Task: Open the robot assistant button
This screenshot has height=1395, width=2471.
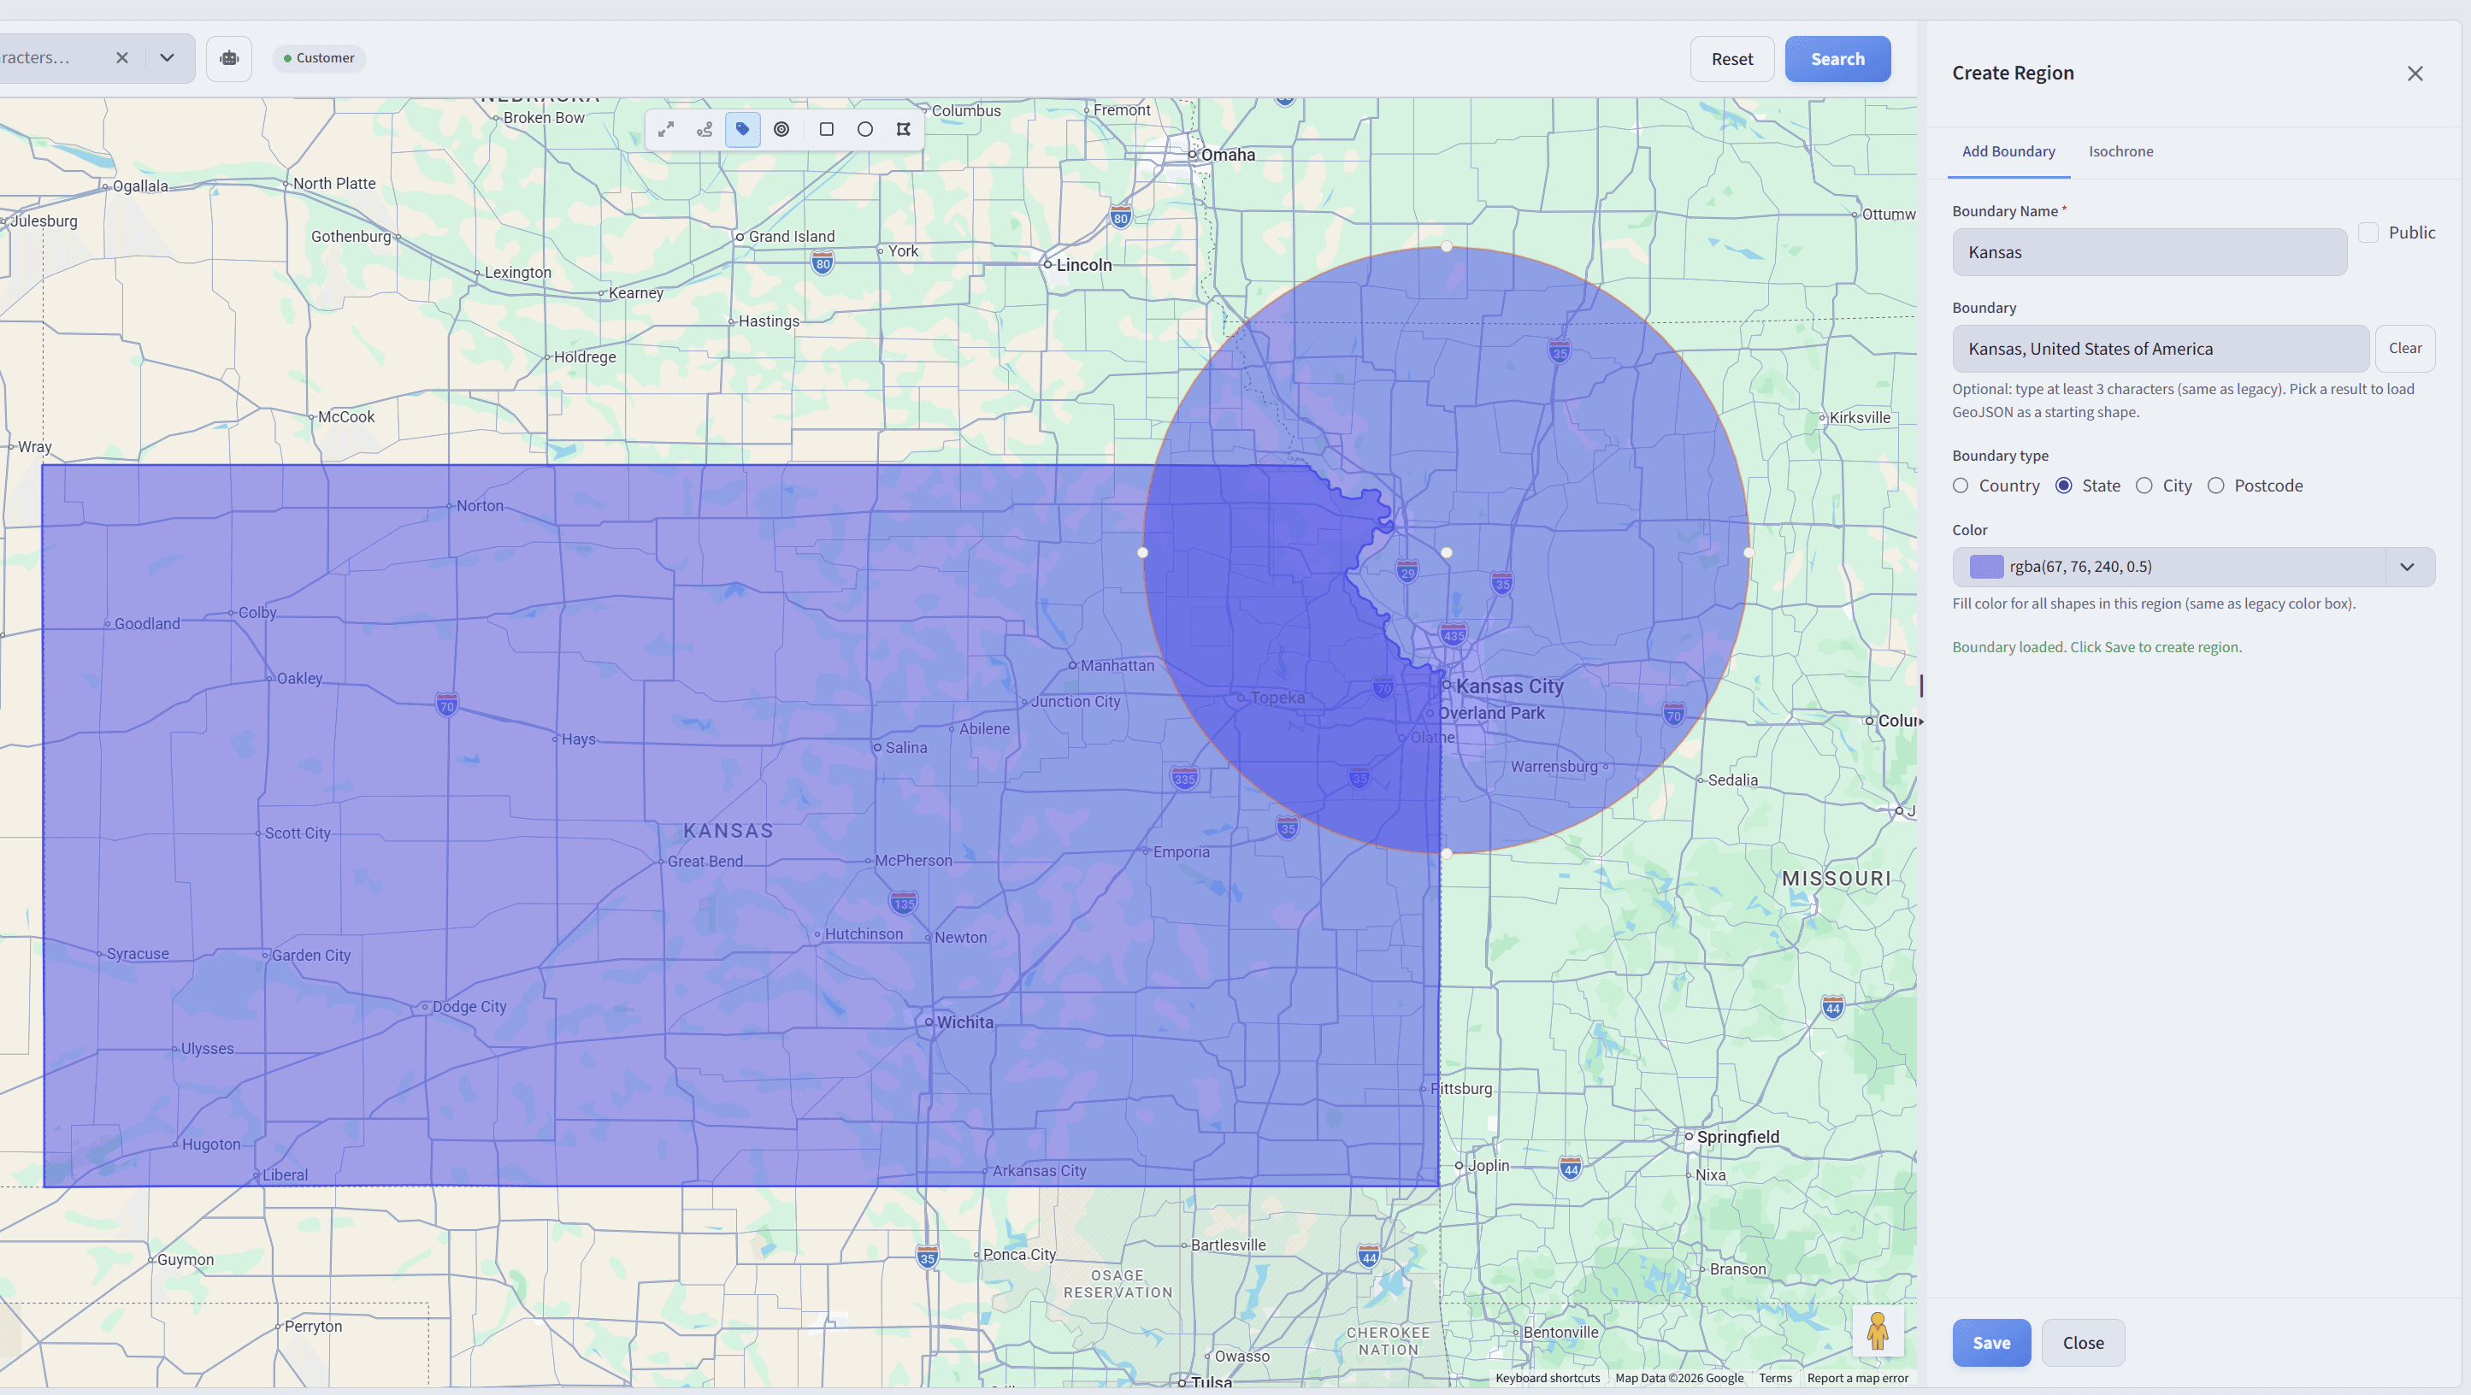Action: (x=229, y=58)
